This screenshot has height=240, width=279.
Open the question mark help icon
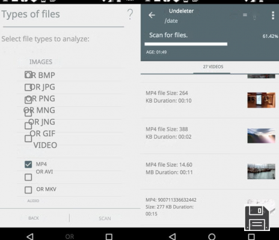[130, 14]
